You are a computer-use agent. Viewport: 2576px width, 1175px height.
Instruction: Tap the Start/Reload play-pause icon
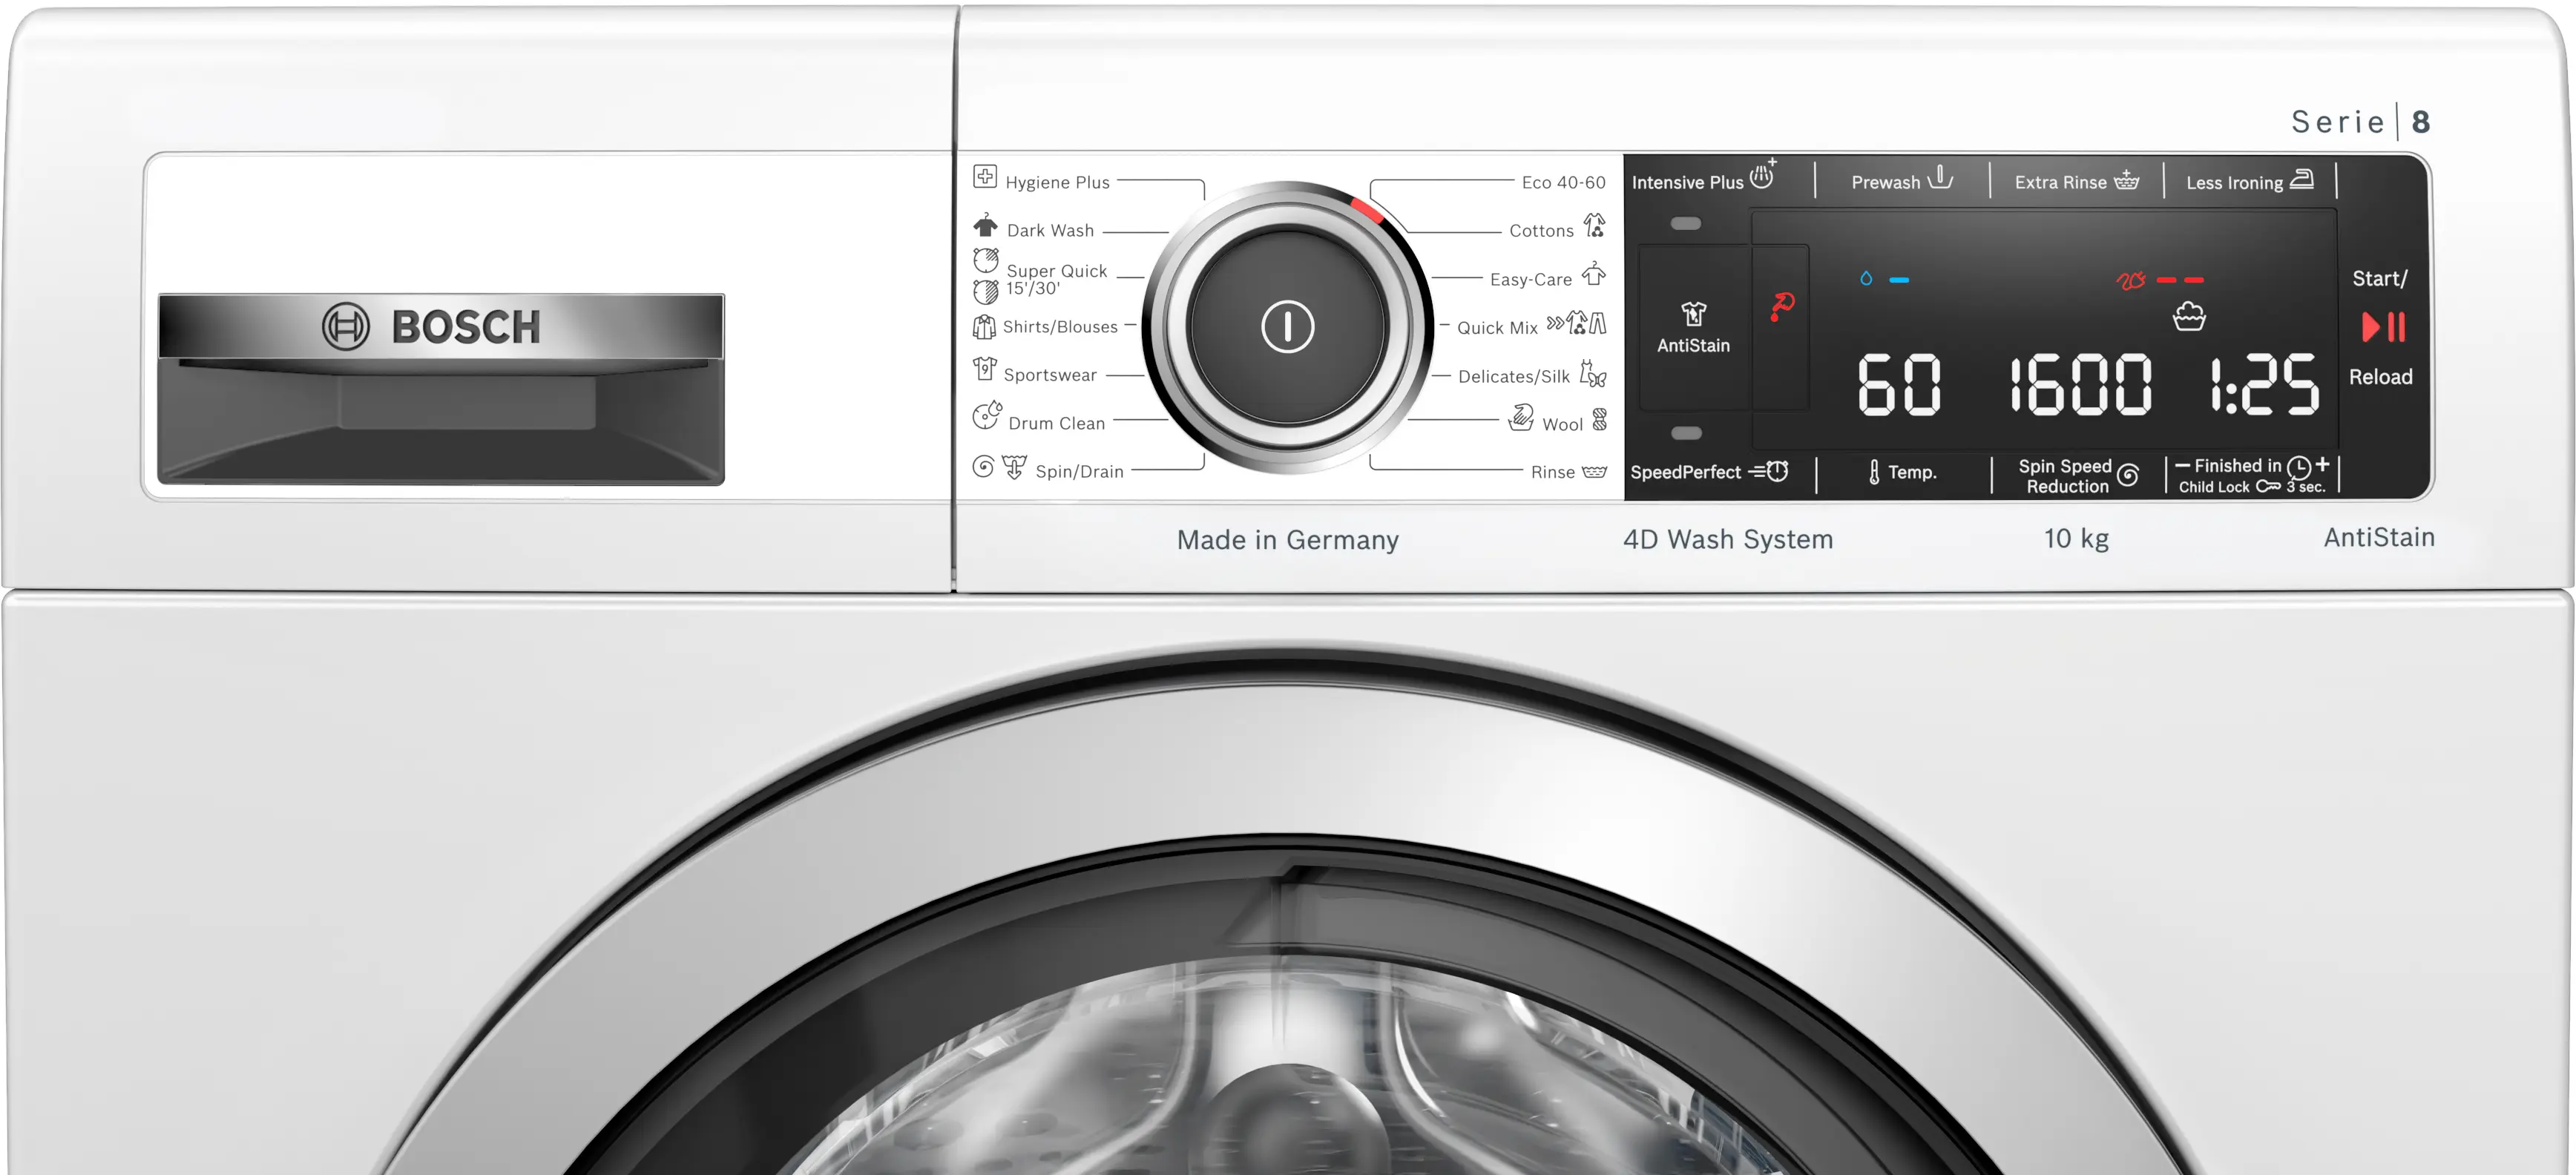click(2384, 327)
